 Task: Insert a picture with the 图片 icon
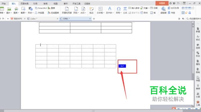pos(9,9)
